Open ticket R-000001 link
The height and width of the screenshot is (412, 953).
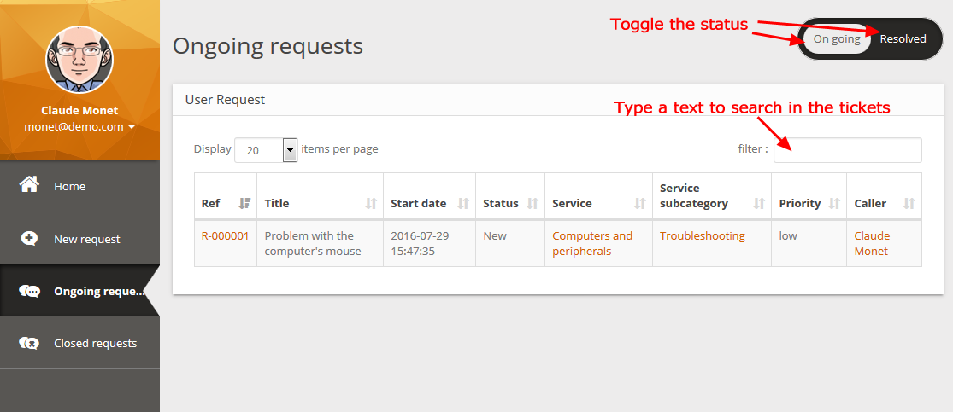225,235
